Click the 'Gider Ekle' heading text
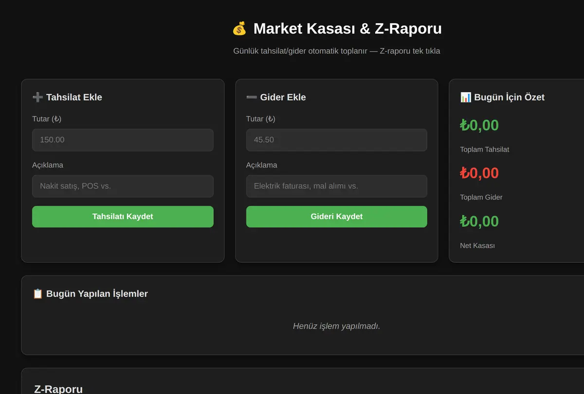This screenshot has height=394, width=584. (283, 97)
